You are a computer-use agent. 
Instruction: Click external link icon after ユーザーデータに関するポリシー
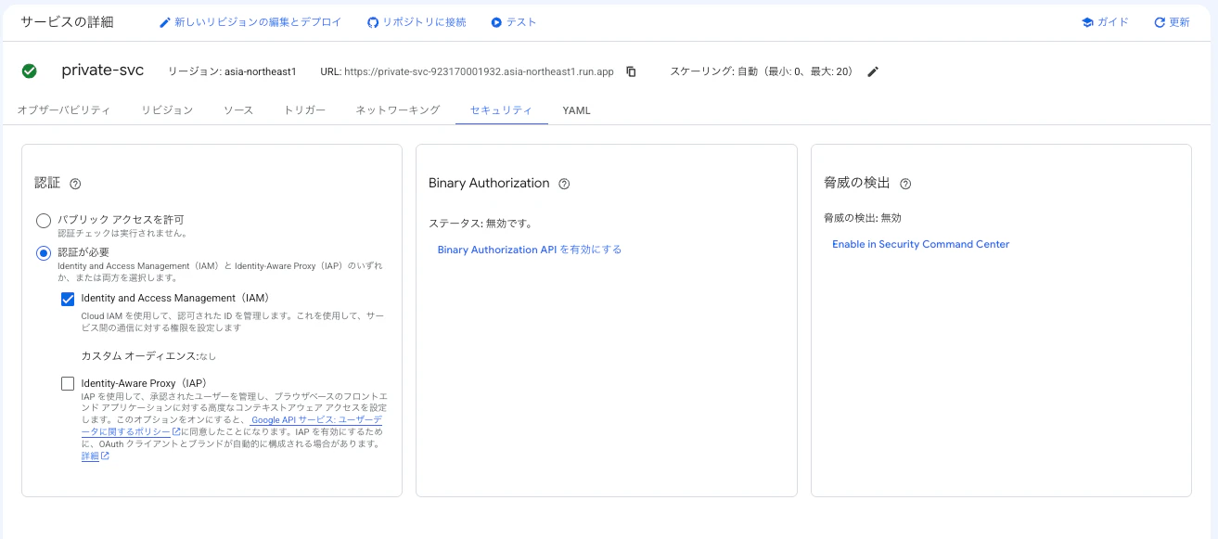click(x=176, y=431)
